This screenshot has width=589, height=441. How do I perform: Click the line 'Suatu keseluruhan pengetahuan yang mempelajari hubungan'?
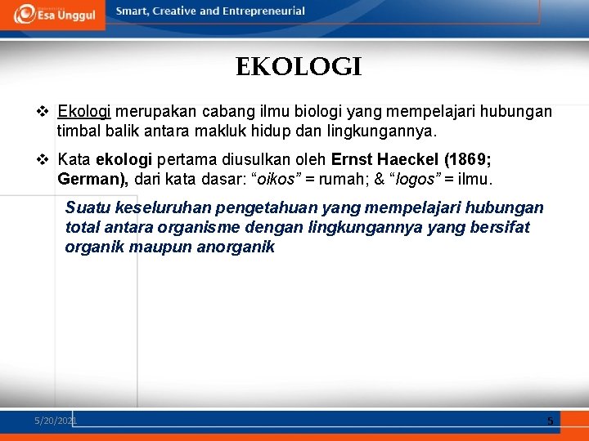click(x=304, y=207)
